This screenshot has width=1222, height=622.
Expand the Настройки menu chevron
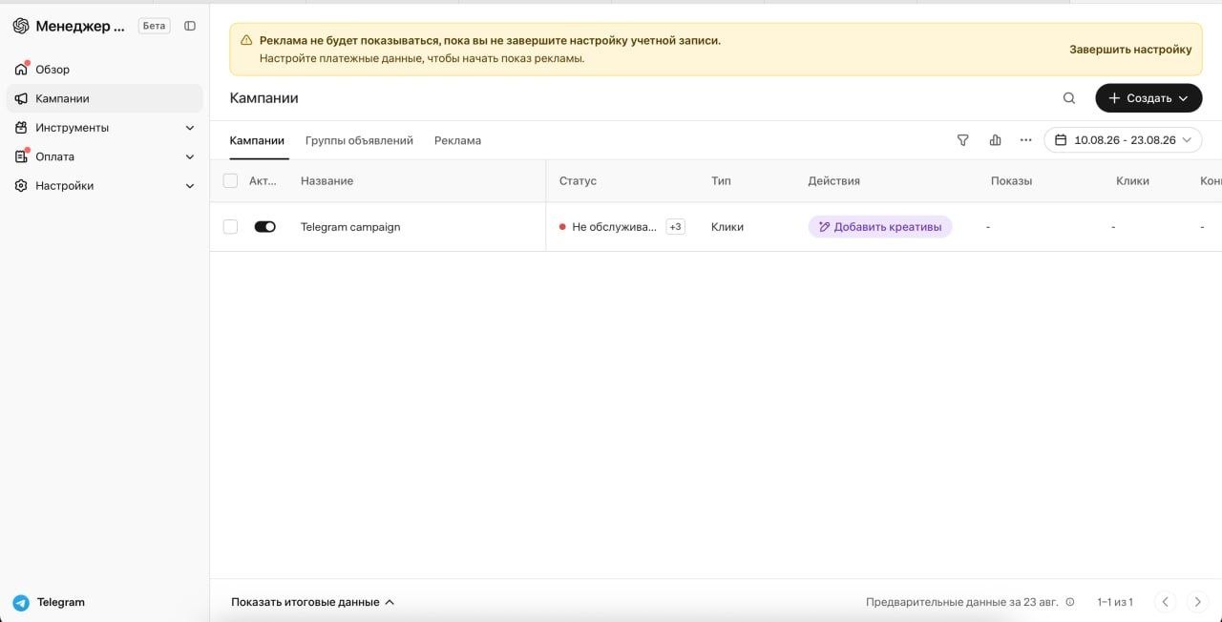click(190, 186)
